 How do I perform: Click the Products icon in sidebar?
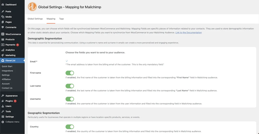[x=3, y=40]
